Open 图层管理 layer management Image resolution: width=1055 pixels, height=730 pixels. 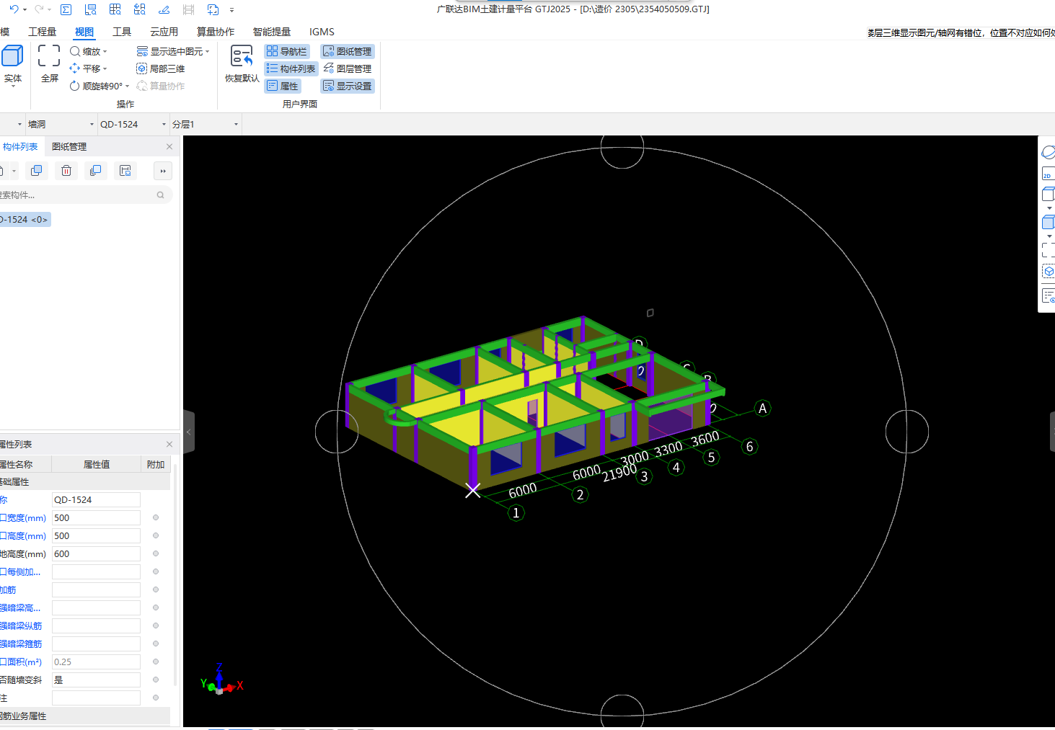348,68
